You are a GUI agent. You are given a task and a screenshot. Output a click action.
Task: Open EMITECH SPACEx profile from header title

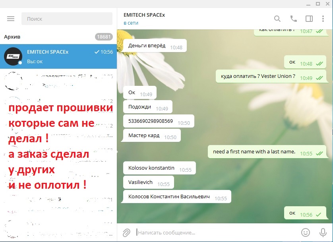(x=144, y=15)
